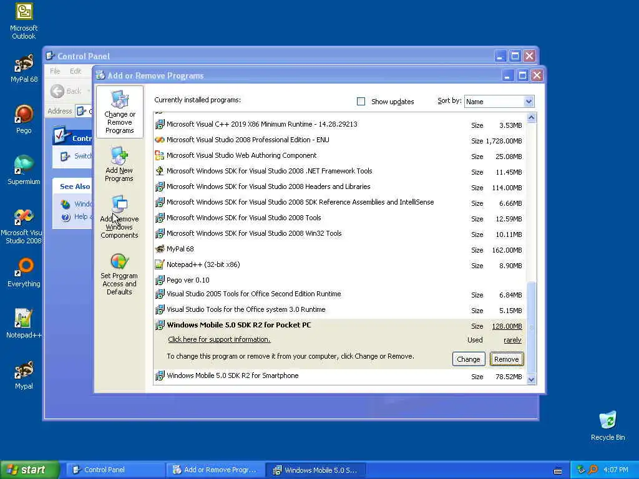Click MyPal 68 raccoon icon in program list
This screenshot has width=639, height=479.
(x=160, y=249)
